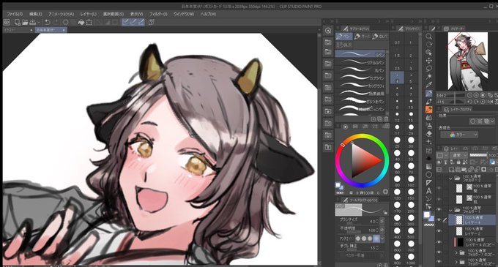The height and width of the screenshot is (267, 498).
Task: Select the orange highlighted Brush tool
Action: (x=428, y=110)
